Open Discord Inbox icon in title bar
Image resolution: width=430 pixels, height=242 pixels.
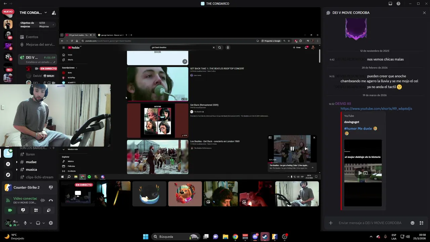(x=390, y=4)
